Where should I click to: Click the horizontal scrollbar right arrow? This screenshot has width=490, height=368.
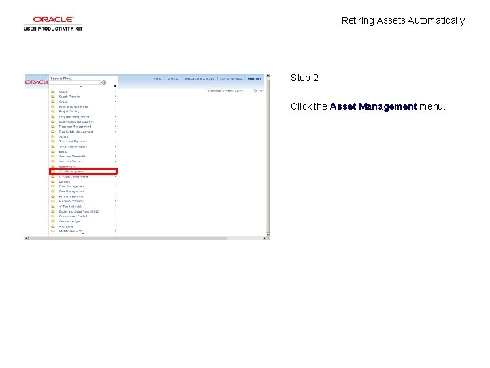[x=264, y=238]
